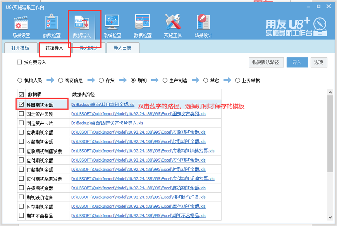Select the 生产制造 radio button
The width and height of the screenshot is (337, 226).
pyautogui.click(x=165, y=80)
